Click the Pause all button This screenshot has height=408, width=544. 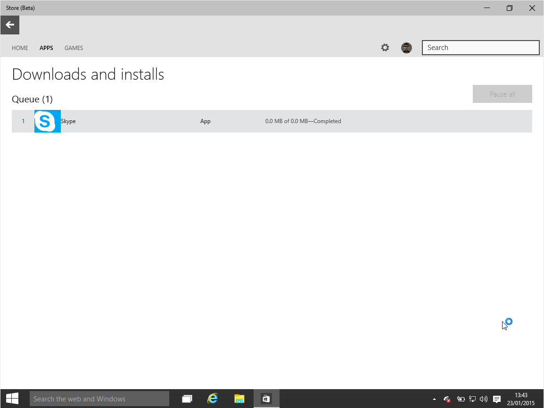[502, 94]
